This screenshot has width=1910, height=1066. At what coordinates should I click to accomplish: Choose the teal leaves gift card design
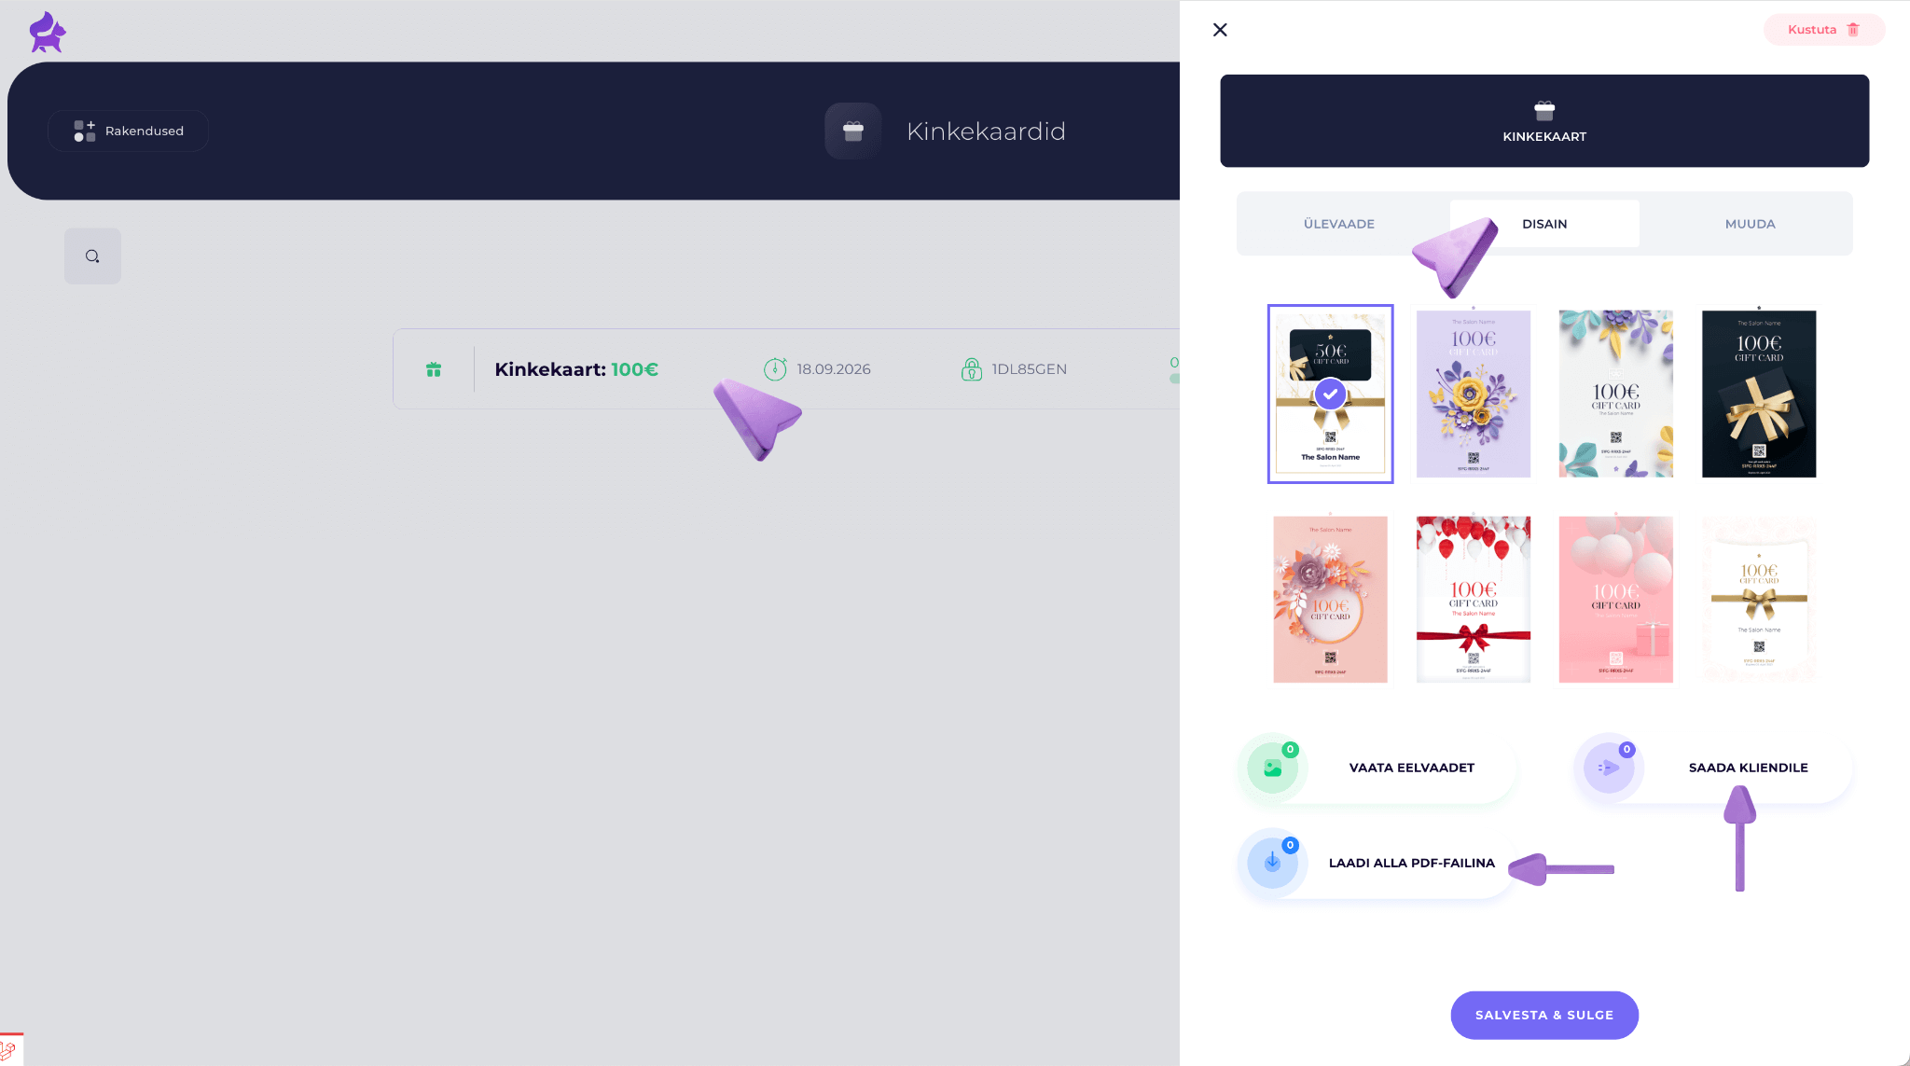click(1615, 394)
